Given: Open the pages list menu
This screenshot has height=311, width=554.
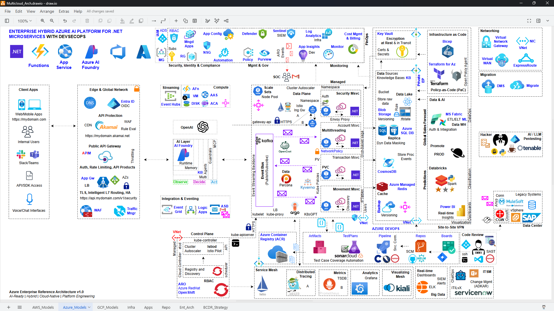Looking at the screenshot, I should point(20,307).
